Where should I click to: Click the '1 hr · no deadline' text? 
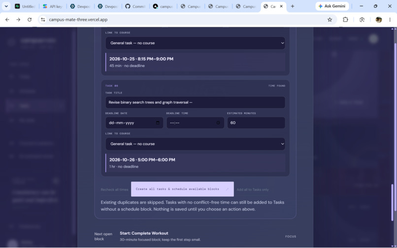tap(124, 166)
